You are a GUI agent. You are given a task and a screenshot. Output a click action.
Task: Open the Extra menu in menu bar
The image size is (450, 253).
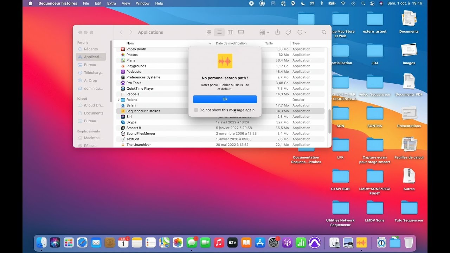coord(111,4)
